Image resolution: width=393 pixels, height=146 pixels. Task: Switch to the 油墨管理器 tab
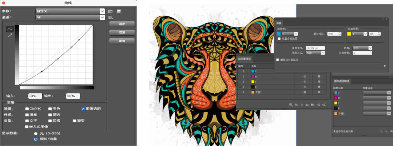pos(245,59)
